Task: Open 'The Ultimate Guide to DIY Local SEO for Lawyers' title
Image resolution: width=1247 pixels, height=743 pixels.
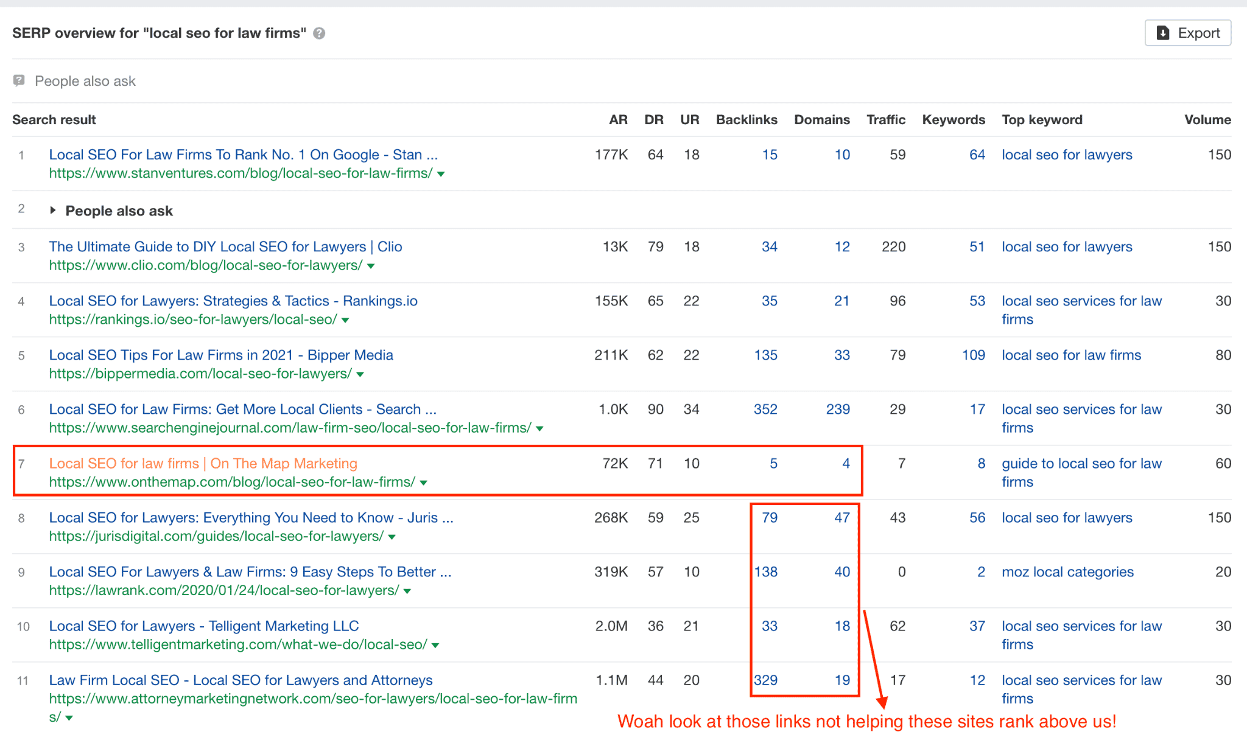Action: point(226,246)
